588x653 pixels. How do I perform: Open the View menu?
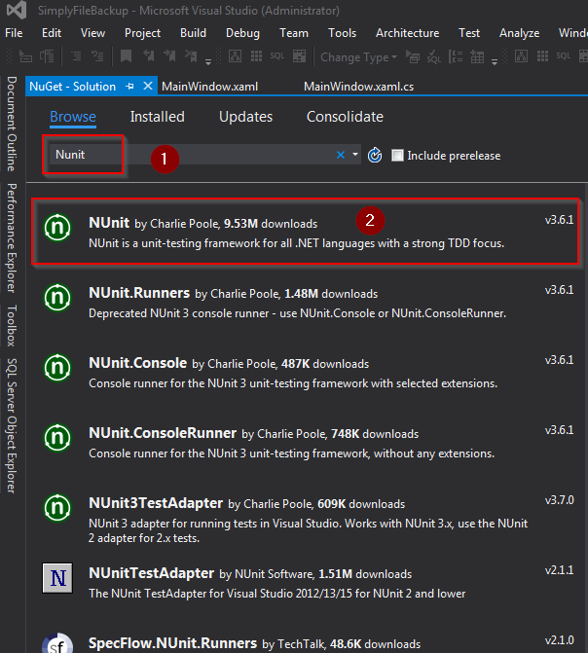[92, 33]
